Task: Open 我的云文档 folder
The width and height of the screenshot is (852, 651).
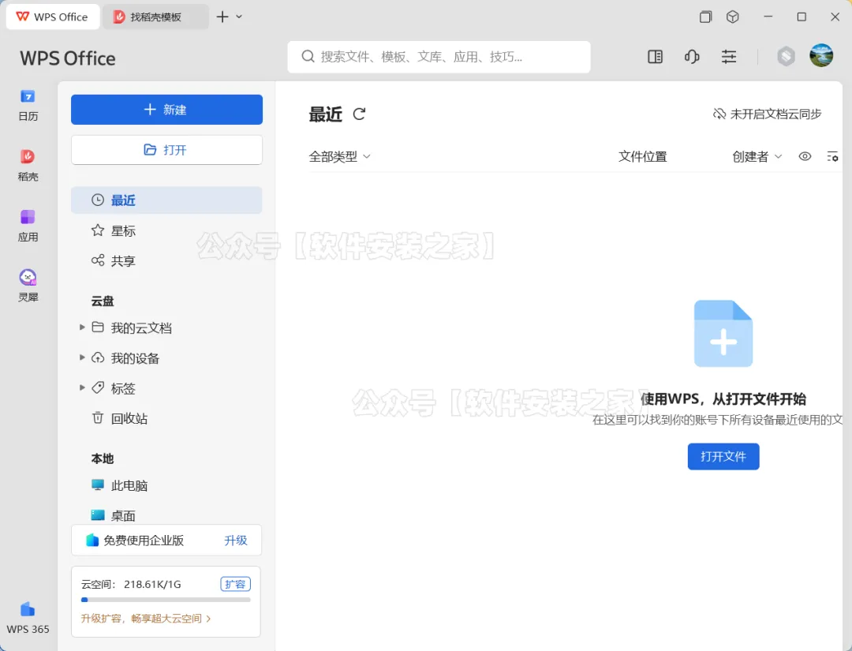Action: pos(141,327)
